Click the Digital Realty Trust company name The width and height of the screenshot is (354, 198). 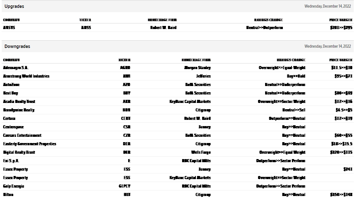point(19,152)
